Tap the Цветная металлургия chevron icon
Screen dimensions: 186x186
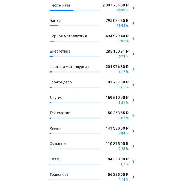[133, 69]
